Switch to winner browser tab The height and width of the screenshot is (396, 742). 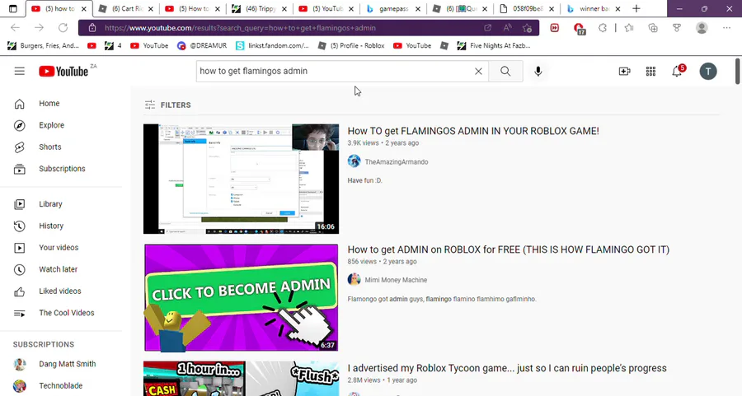click(594, 8)
